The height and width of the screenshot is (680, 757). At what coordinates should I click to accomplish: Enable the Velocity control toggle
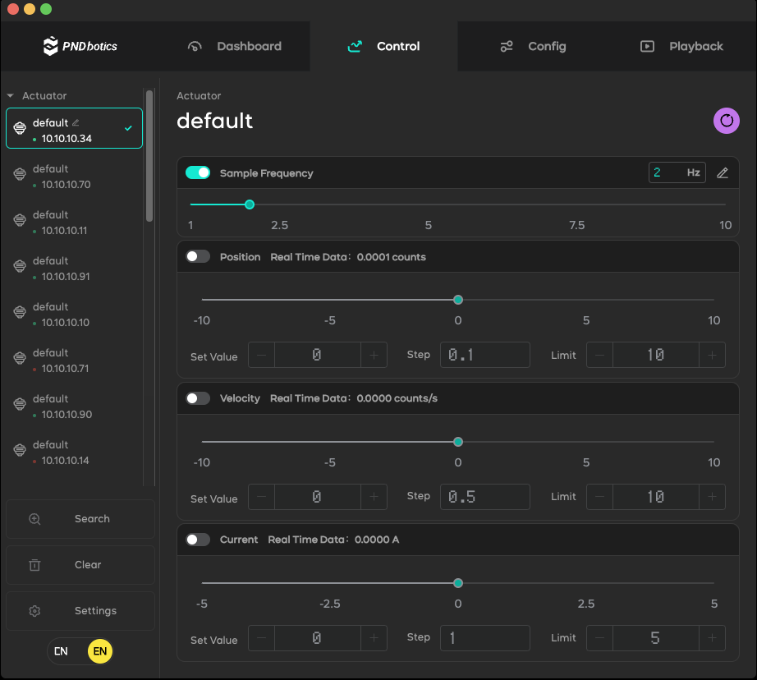198,398
